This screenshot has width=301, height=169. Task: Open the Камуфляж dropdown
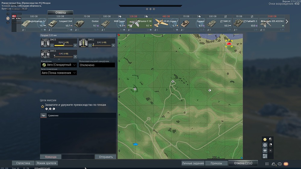pyautogui.click(x=59, y=65)
